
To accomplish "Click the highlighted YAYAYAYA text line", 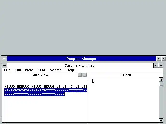I will click(46, 90).
